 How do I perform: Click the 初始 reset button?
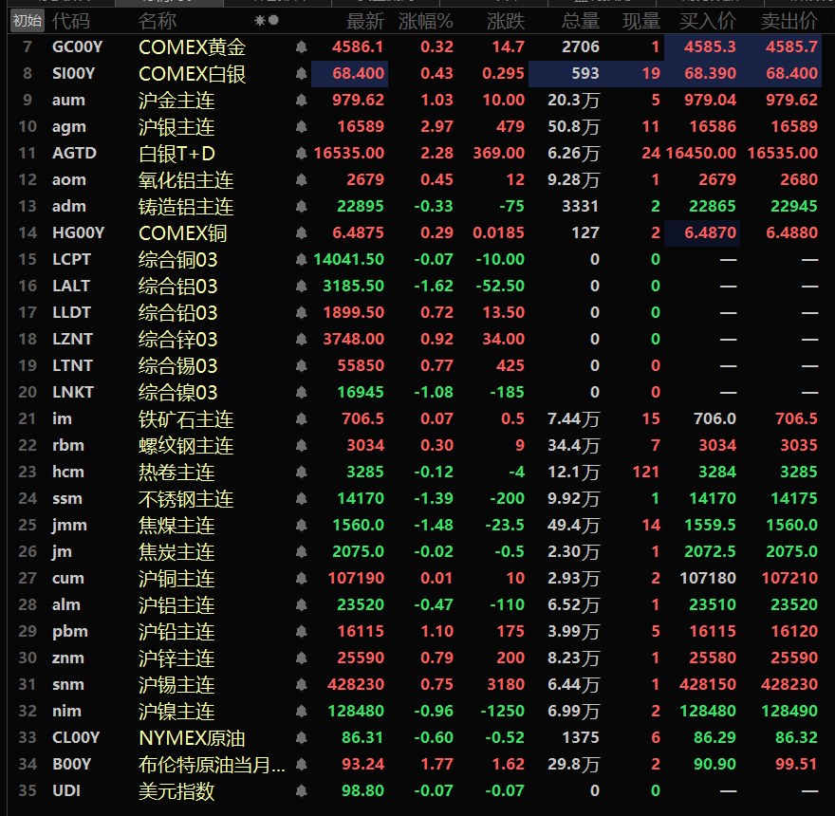click(x=28, y=21)
